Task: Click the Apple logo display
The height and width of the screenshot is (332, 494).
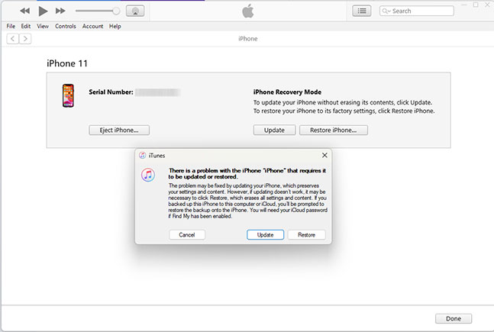Action: (x=248, y=11)
